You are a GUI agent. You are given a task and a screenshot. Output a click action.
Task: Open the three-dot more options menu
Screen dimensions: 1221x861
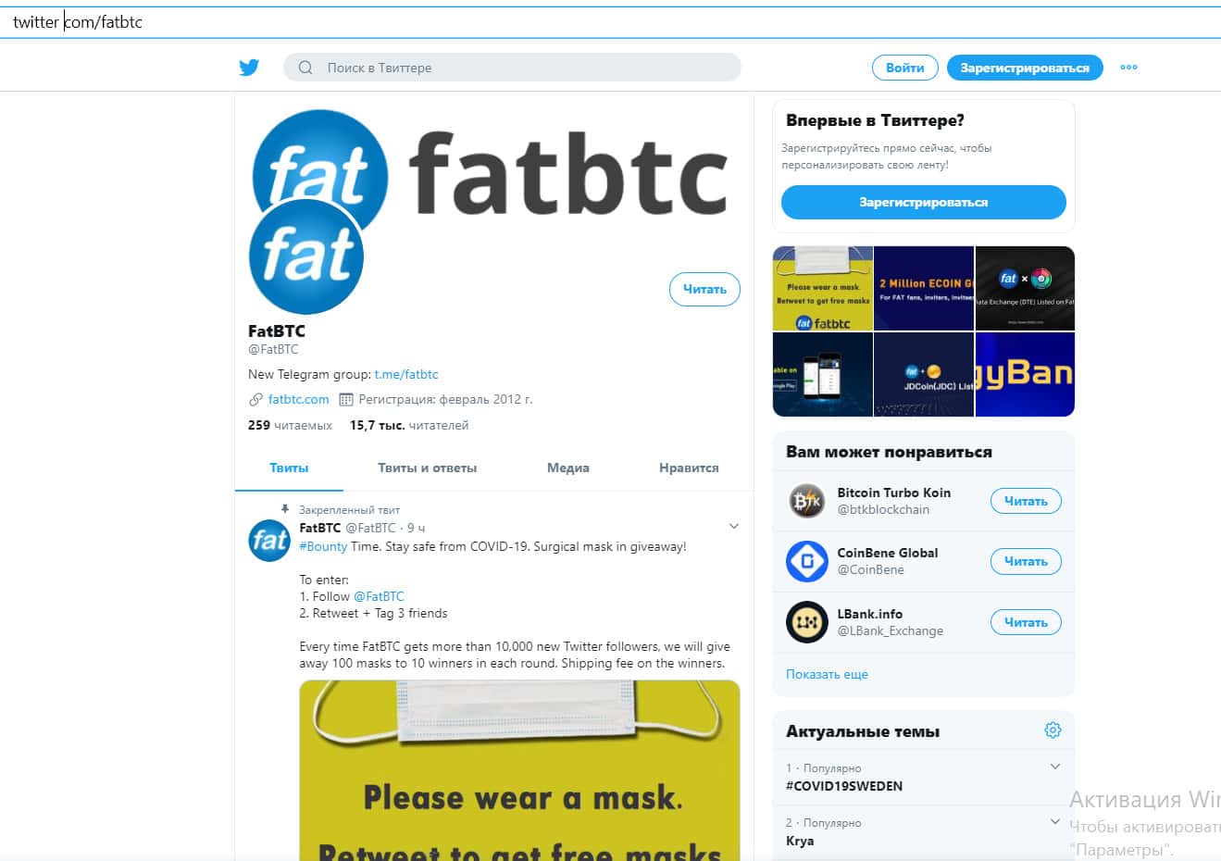pyautogui.click(x=1128, y=68)
